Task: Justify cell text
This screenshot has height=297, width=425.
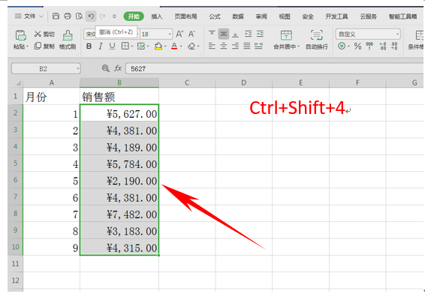Action: pyautogui.click(x=247, y=46)
